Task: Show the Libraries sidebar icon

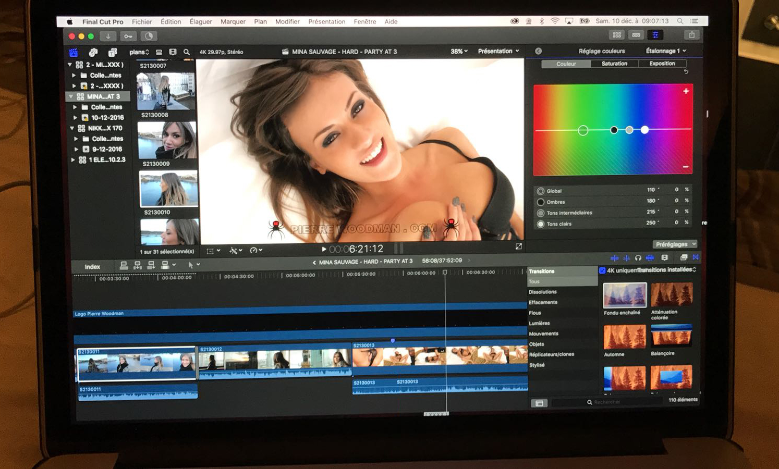Action: coord(74,52)
